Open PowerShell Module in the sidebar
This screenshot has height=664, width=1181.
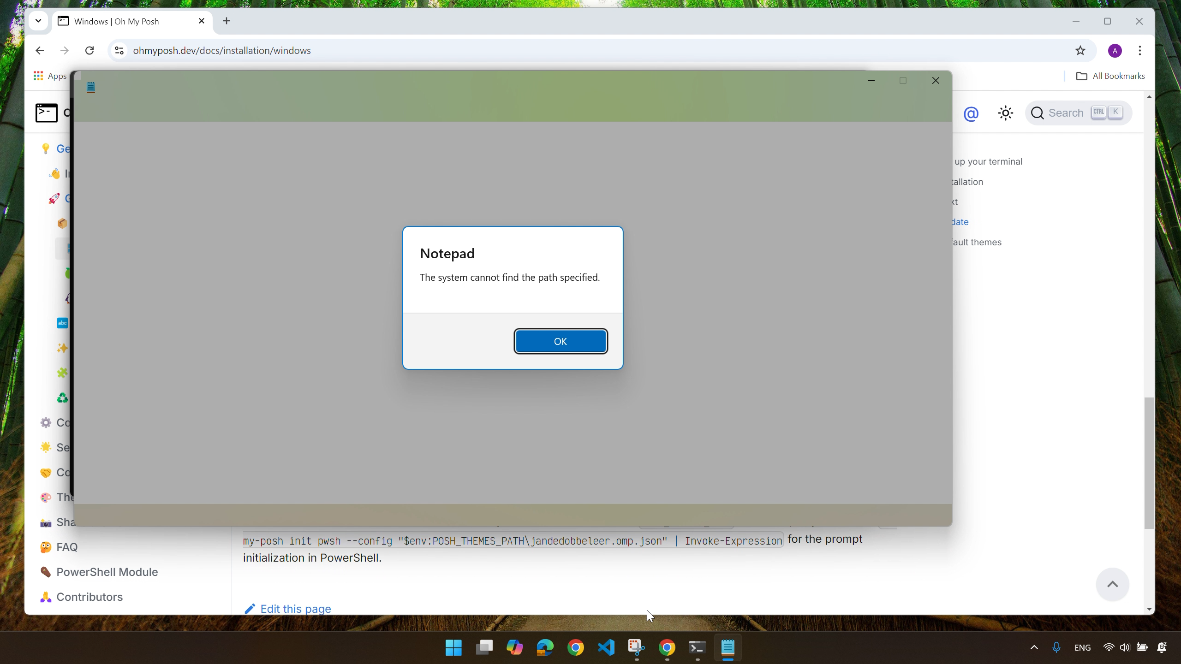107,572
